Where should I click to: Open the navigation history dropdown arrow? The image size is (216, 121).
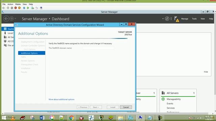coord(15,18)
